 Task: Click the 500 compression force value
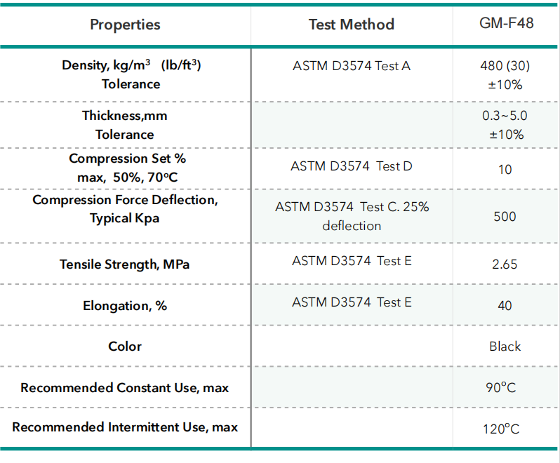pos(505,216)
